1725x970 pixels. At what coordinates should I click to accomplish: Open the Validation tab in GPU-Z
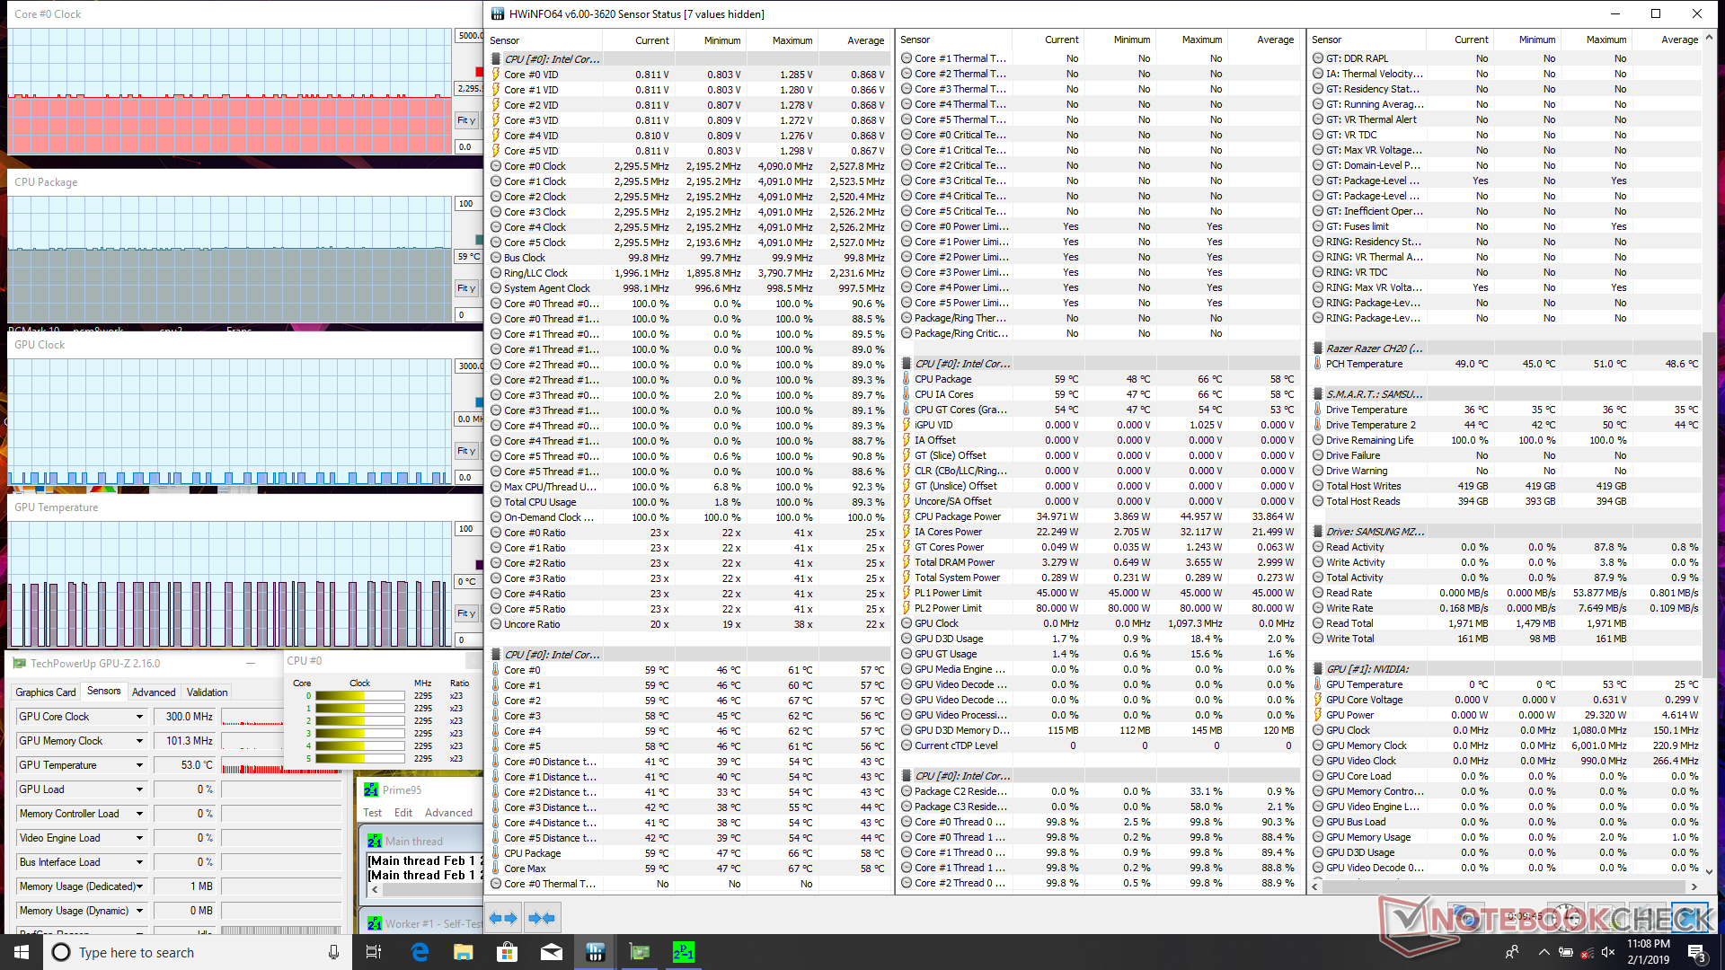(207, 692)
